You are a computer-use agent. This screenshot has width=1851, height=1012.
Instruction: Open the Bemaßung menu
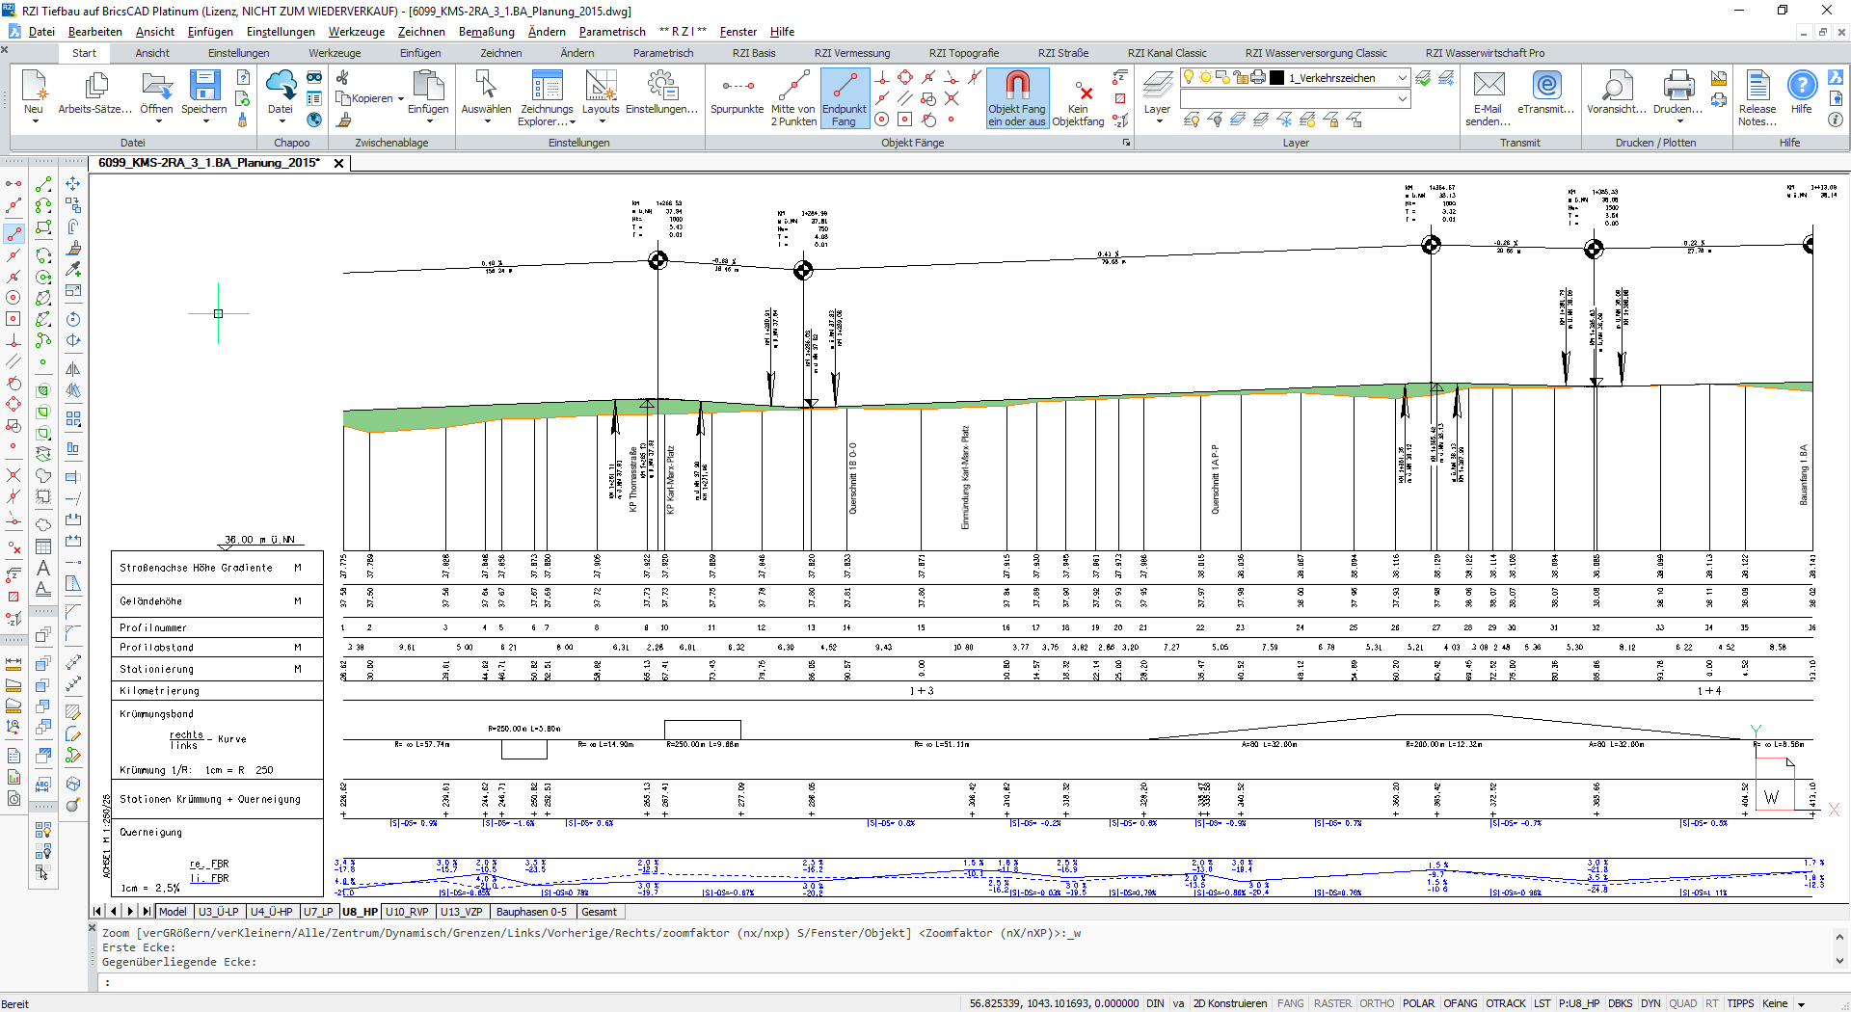(x=487, y=32)
